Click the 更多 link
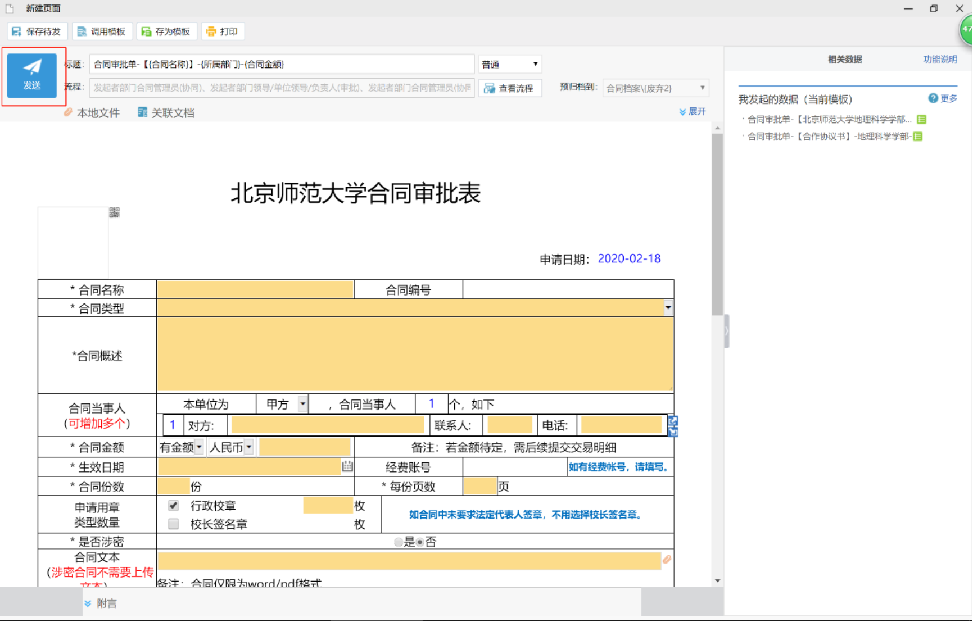The height and width of the screenshot is (622, 973). click(948, 99)
